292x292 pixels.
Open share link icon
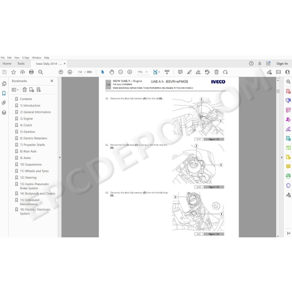point(269,72)
